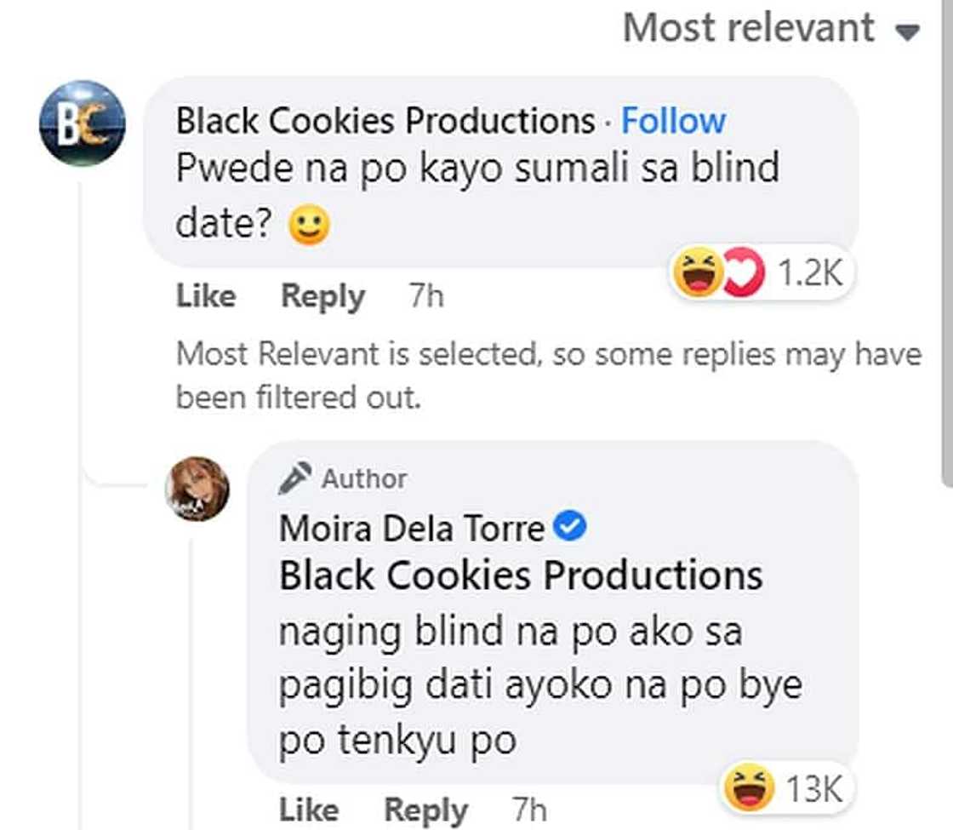
Task: Like the Black Cookies Productions comment
Action: coord(205,297)
